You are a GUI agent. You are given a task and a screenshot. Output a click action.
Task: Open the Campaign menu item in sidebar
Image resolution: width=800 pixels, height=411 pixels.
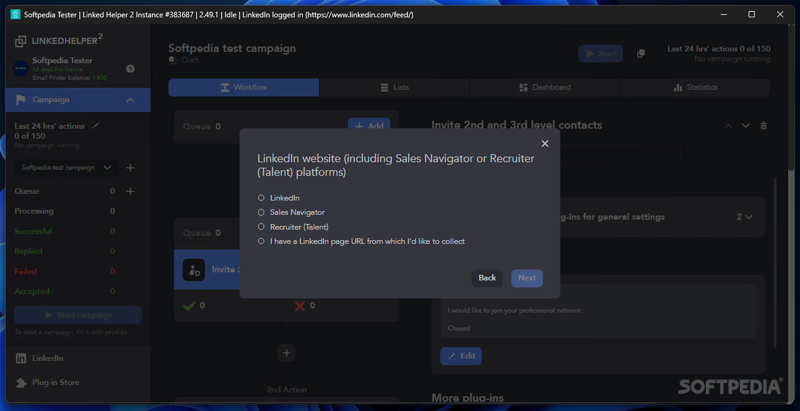(78, 100)
